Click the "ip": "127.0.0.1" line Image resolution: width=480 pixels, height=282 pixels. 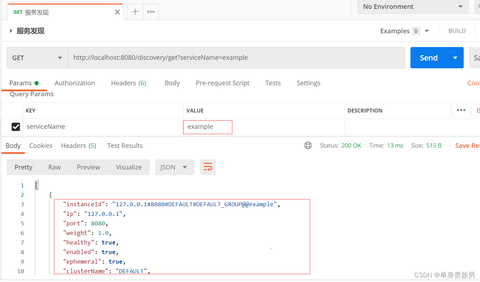pyautogui.click(x=94, y=214)
